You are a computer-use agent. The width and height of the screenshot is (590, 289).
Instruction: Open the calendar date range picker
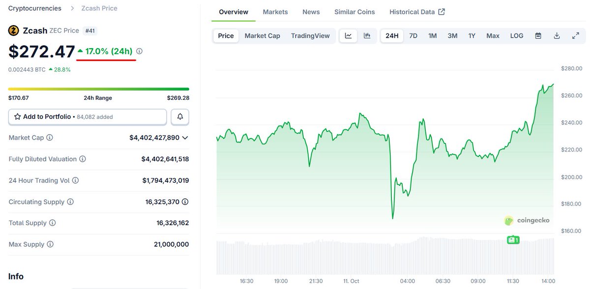(x=538, y=36)
